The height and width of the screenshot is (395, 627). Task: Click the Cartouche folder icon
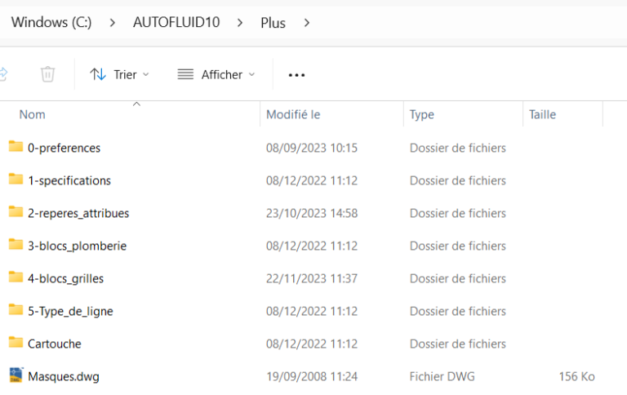point(16,343)
